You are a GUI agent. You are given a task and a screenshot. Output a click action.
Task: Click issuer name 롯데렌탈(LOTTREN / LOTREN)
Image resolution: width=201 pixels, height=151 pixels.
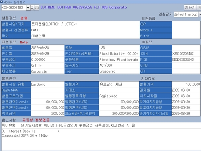coord(54,24)
